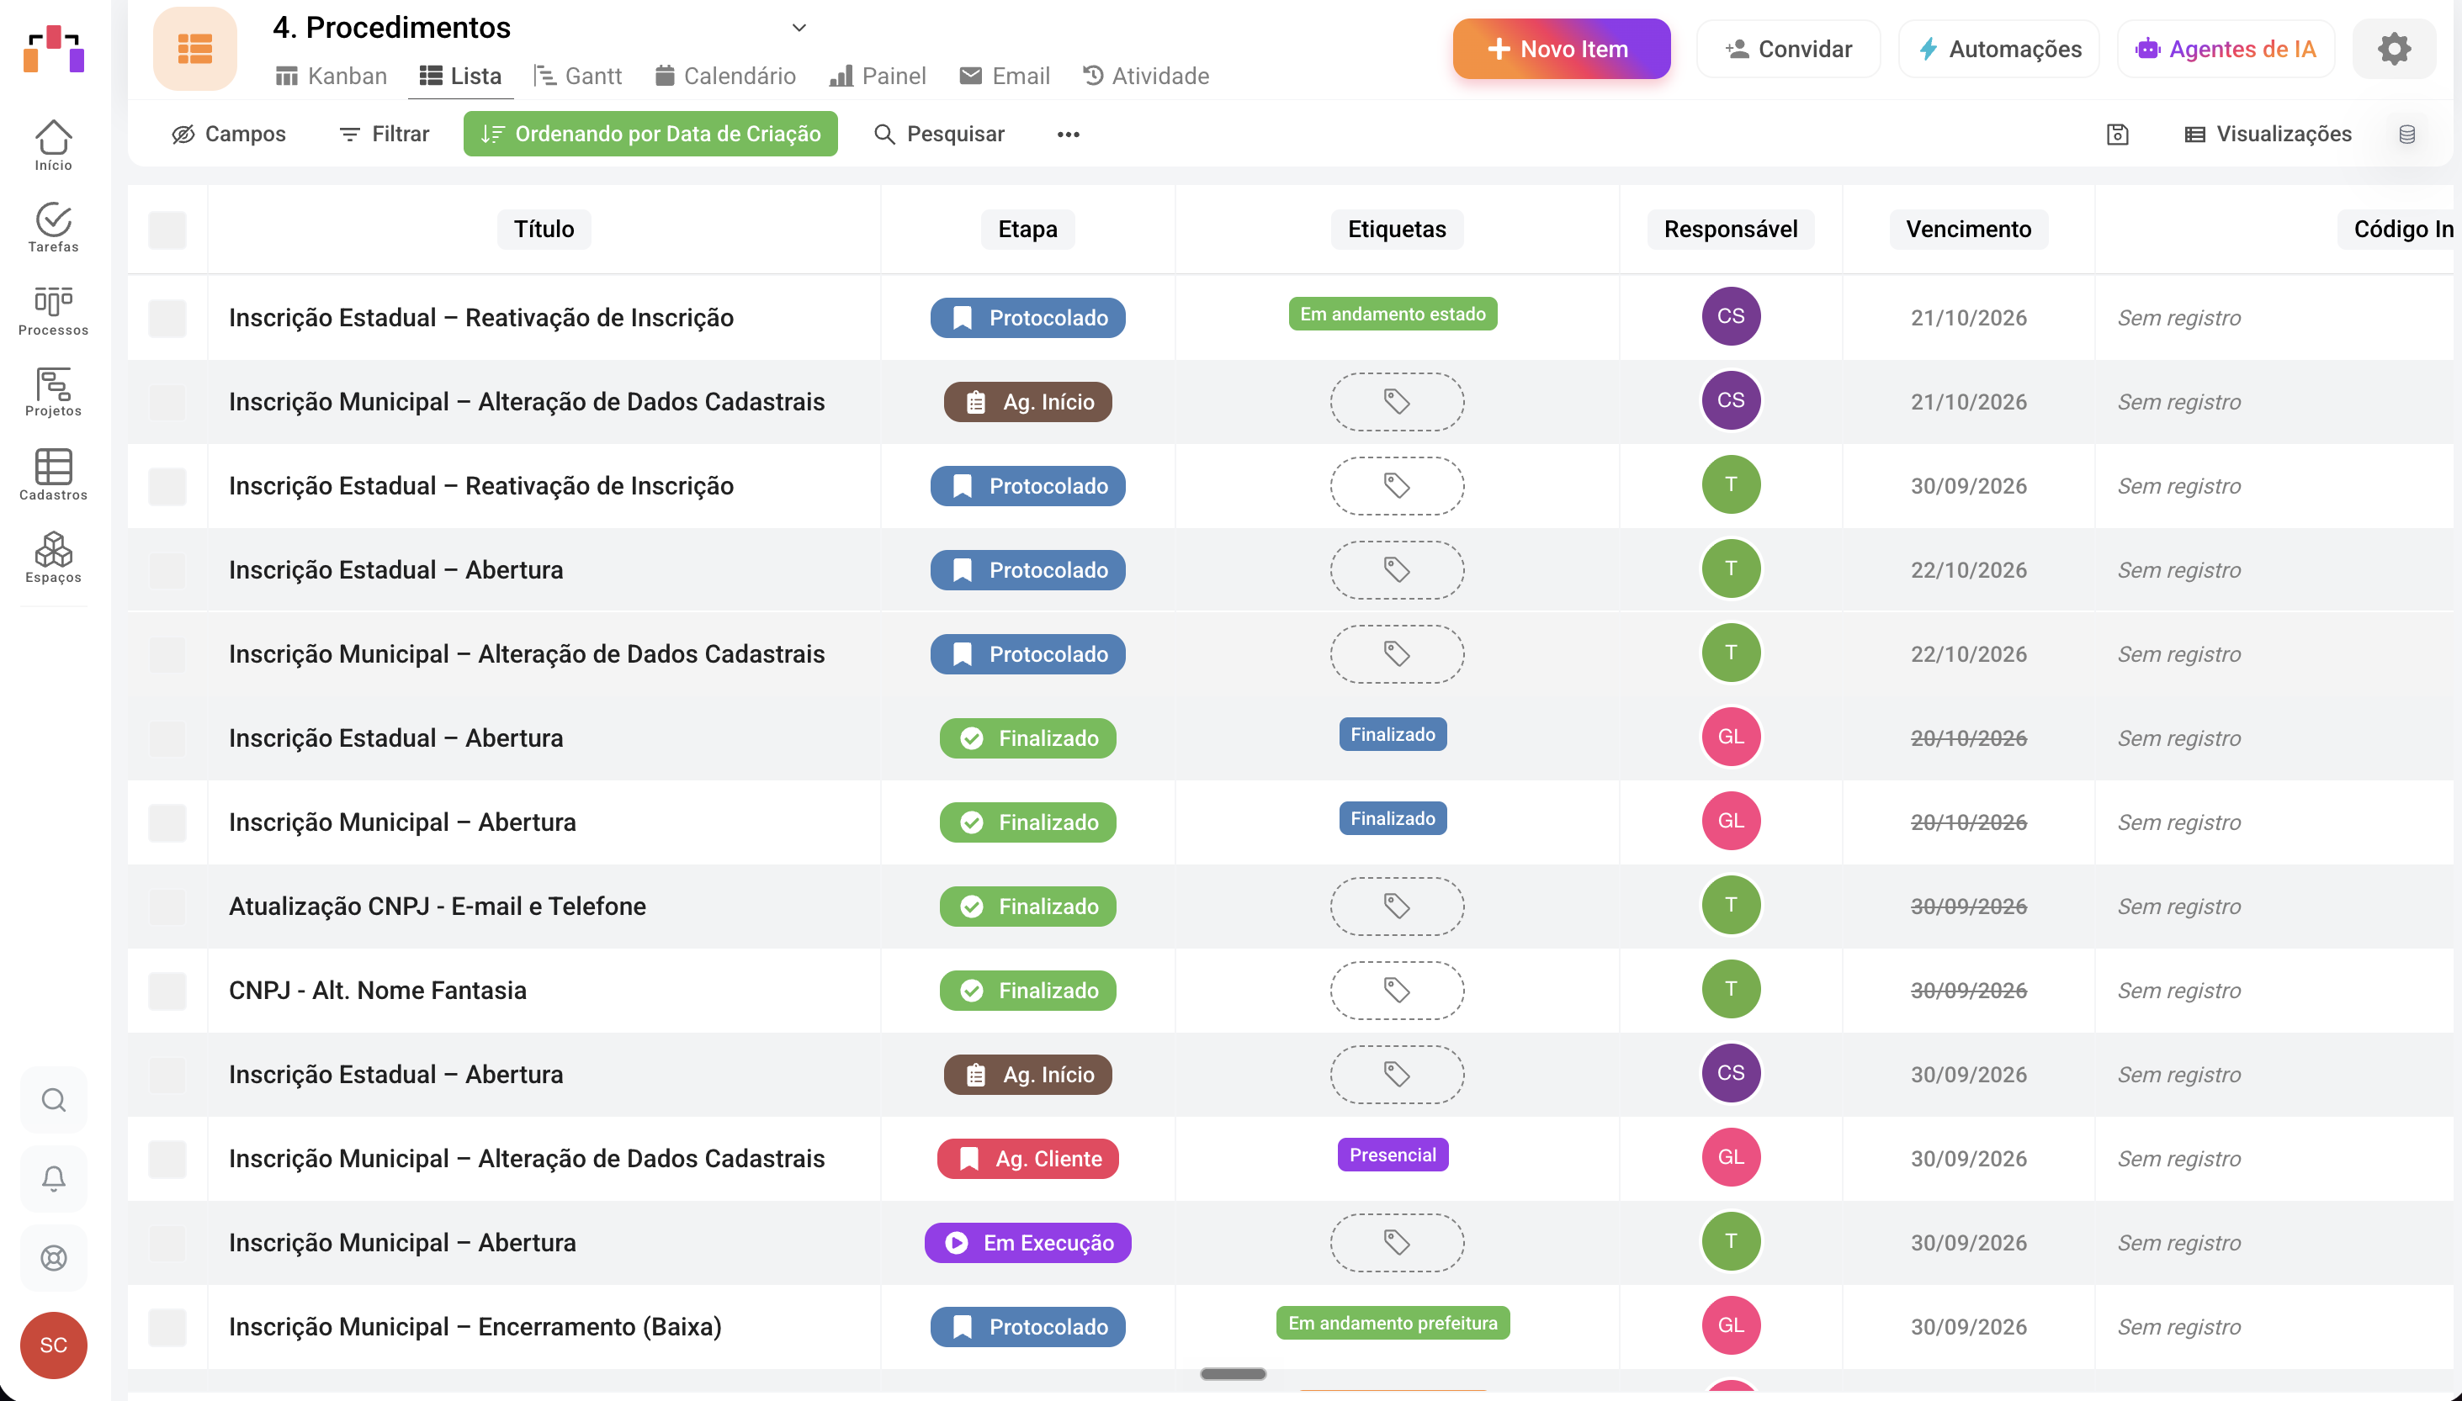Open Automações

(1999, 49)
